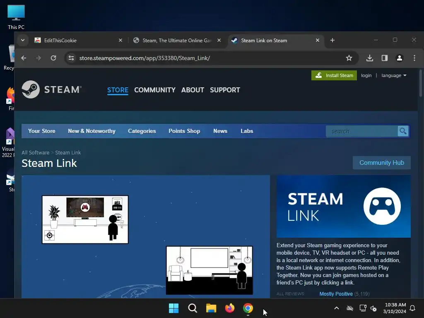Click the All Software breadcrumb

(36, 152)
